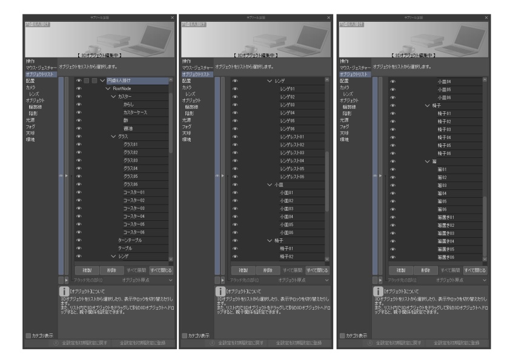Screen dimensions: 513x363
Task: Collapse the 円卓6人掛け root node
Action: point(102,80)
